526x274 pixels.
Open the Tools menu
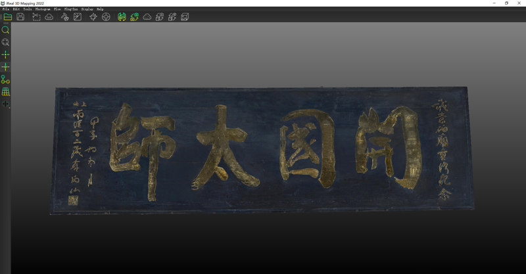27,9
